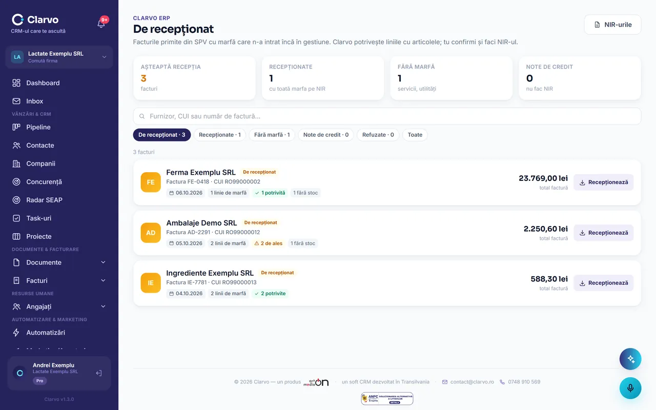
Task: Click Recepționează for Ingrediente Exemplu SRL
Action: click(x=603, y=283)
